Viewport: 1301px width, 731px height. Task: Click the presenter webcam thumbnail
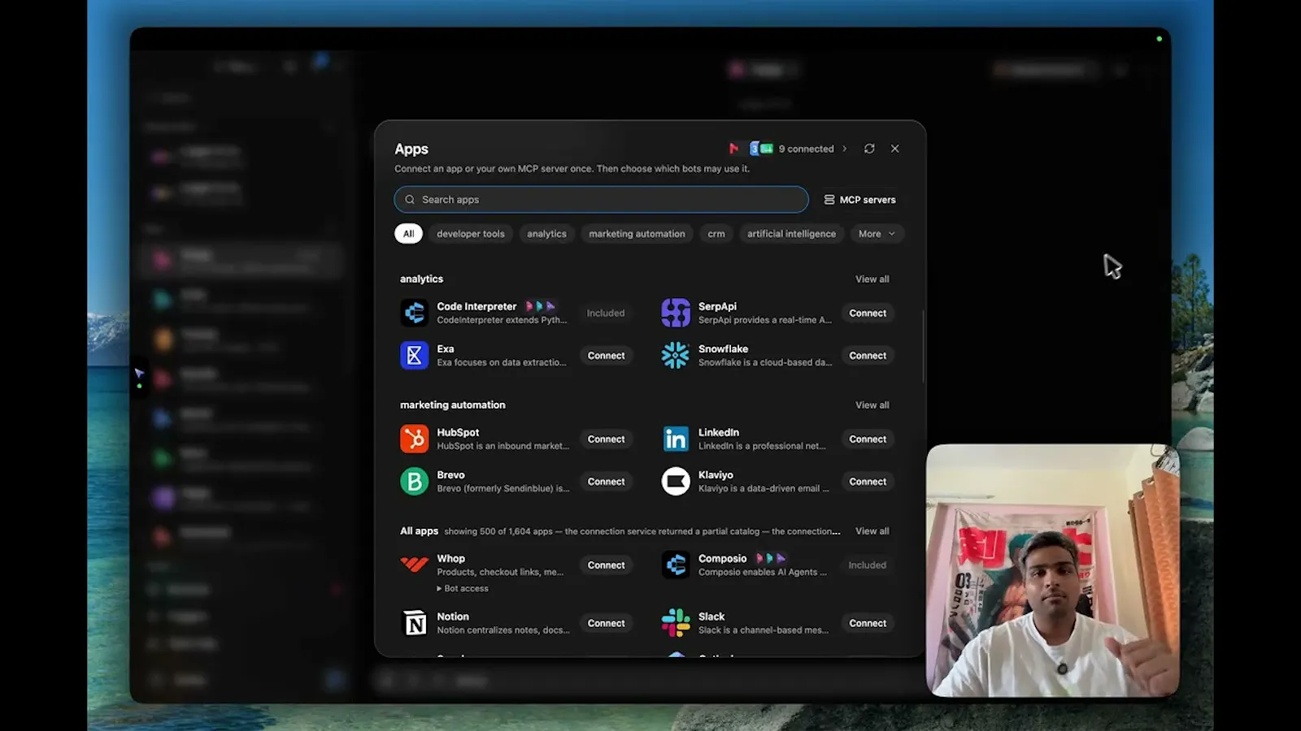[1052, 570]
